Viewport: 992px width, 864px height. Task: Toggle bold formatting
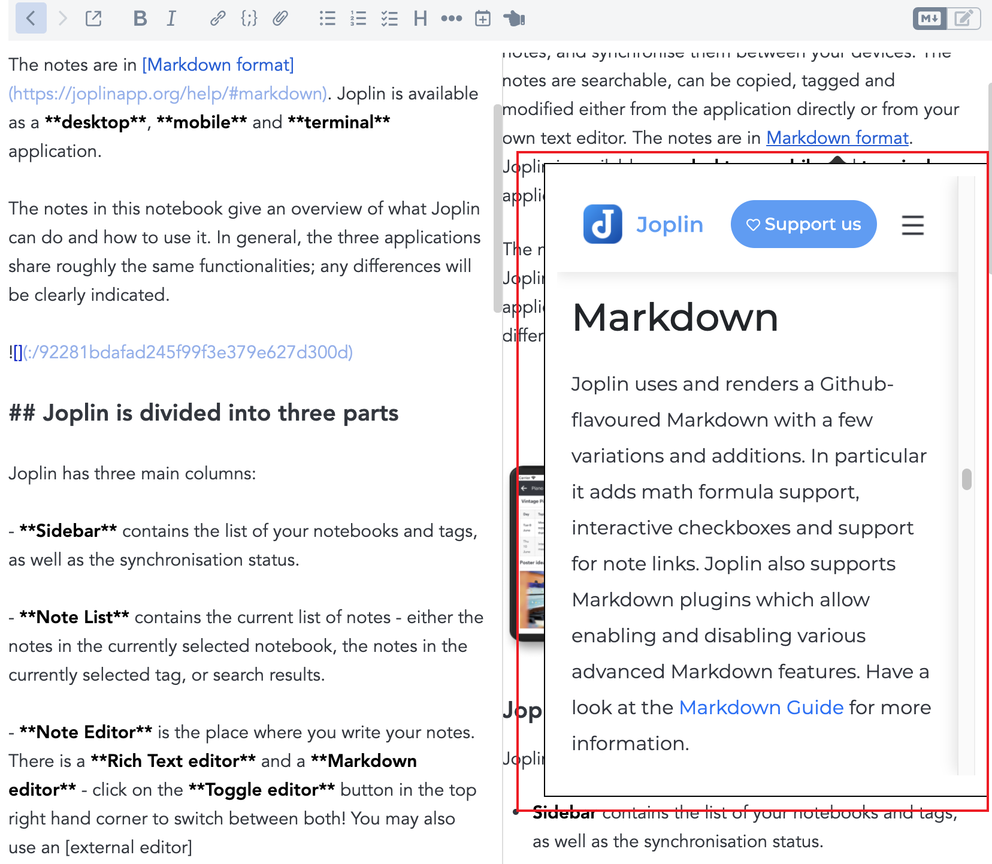(140, 19)
